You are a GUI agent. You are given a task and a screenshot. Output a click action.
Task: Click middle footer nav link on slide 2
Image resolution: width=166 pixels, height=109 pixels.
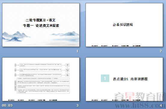[x=115, y=46]
